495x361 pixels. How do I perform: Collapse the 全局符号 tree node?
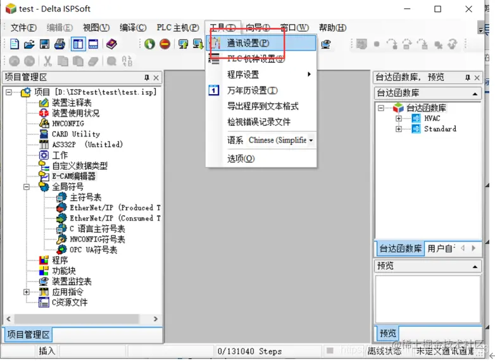click(27, 187)
